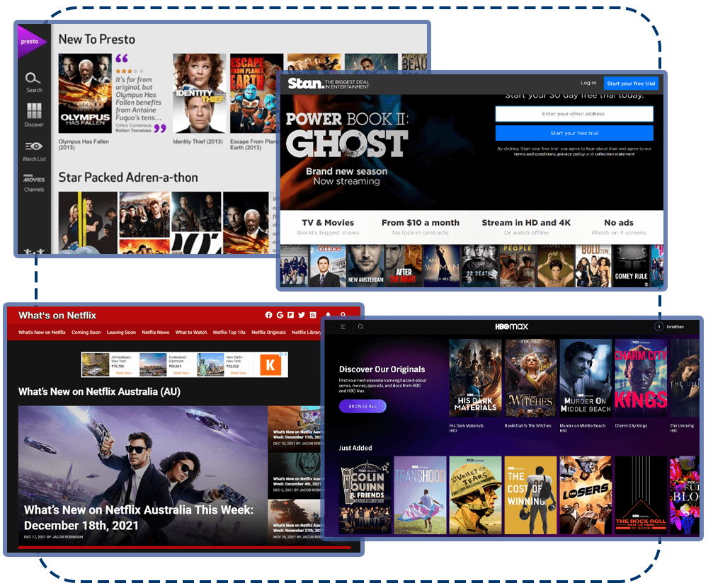Image resolution: width=713 pixels, height=588 pixels.
Task: Open the After the Night thumbnail on Stan
Action: 404,266
